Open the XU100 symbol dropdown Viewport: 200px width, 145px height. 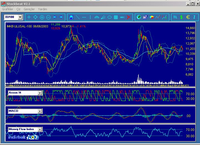[20, 17]
